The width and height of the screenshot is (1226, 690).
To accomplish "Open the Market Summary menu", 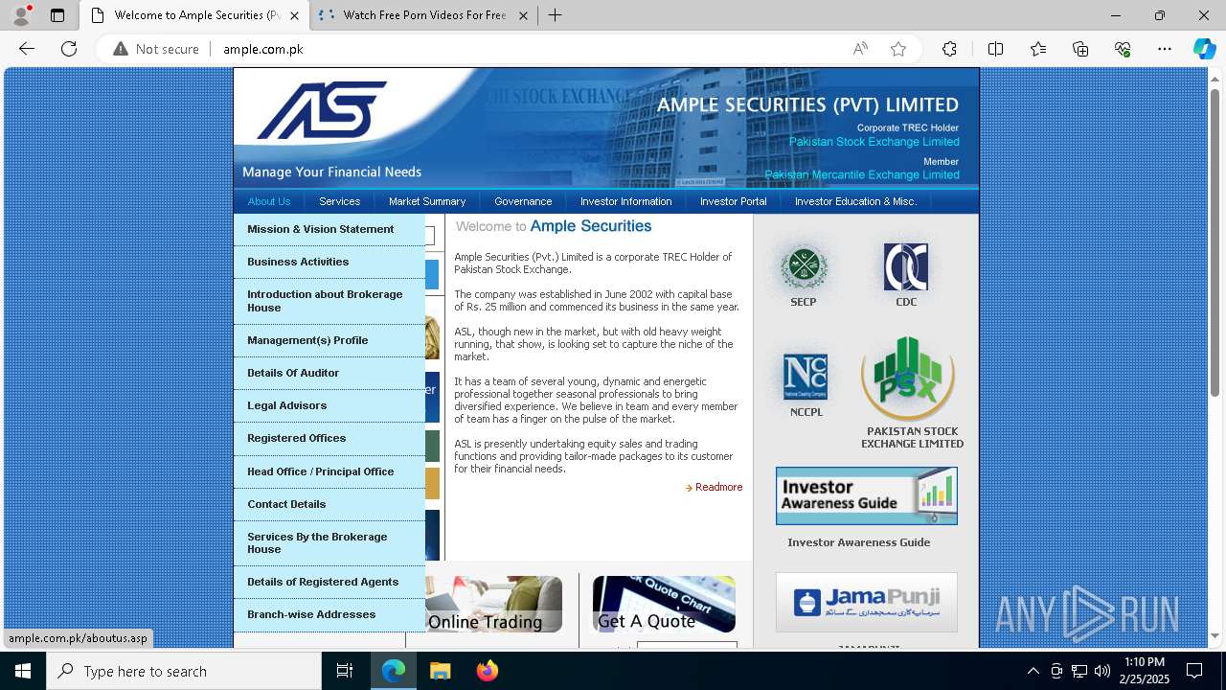I will click(427, 201).
